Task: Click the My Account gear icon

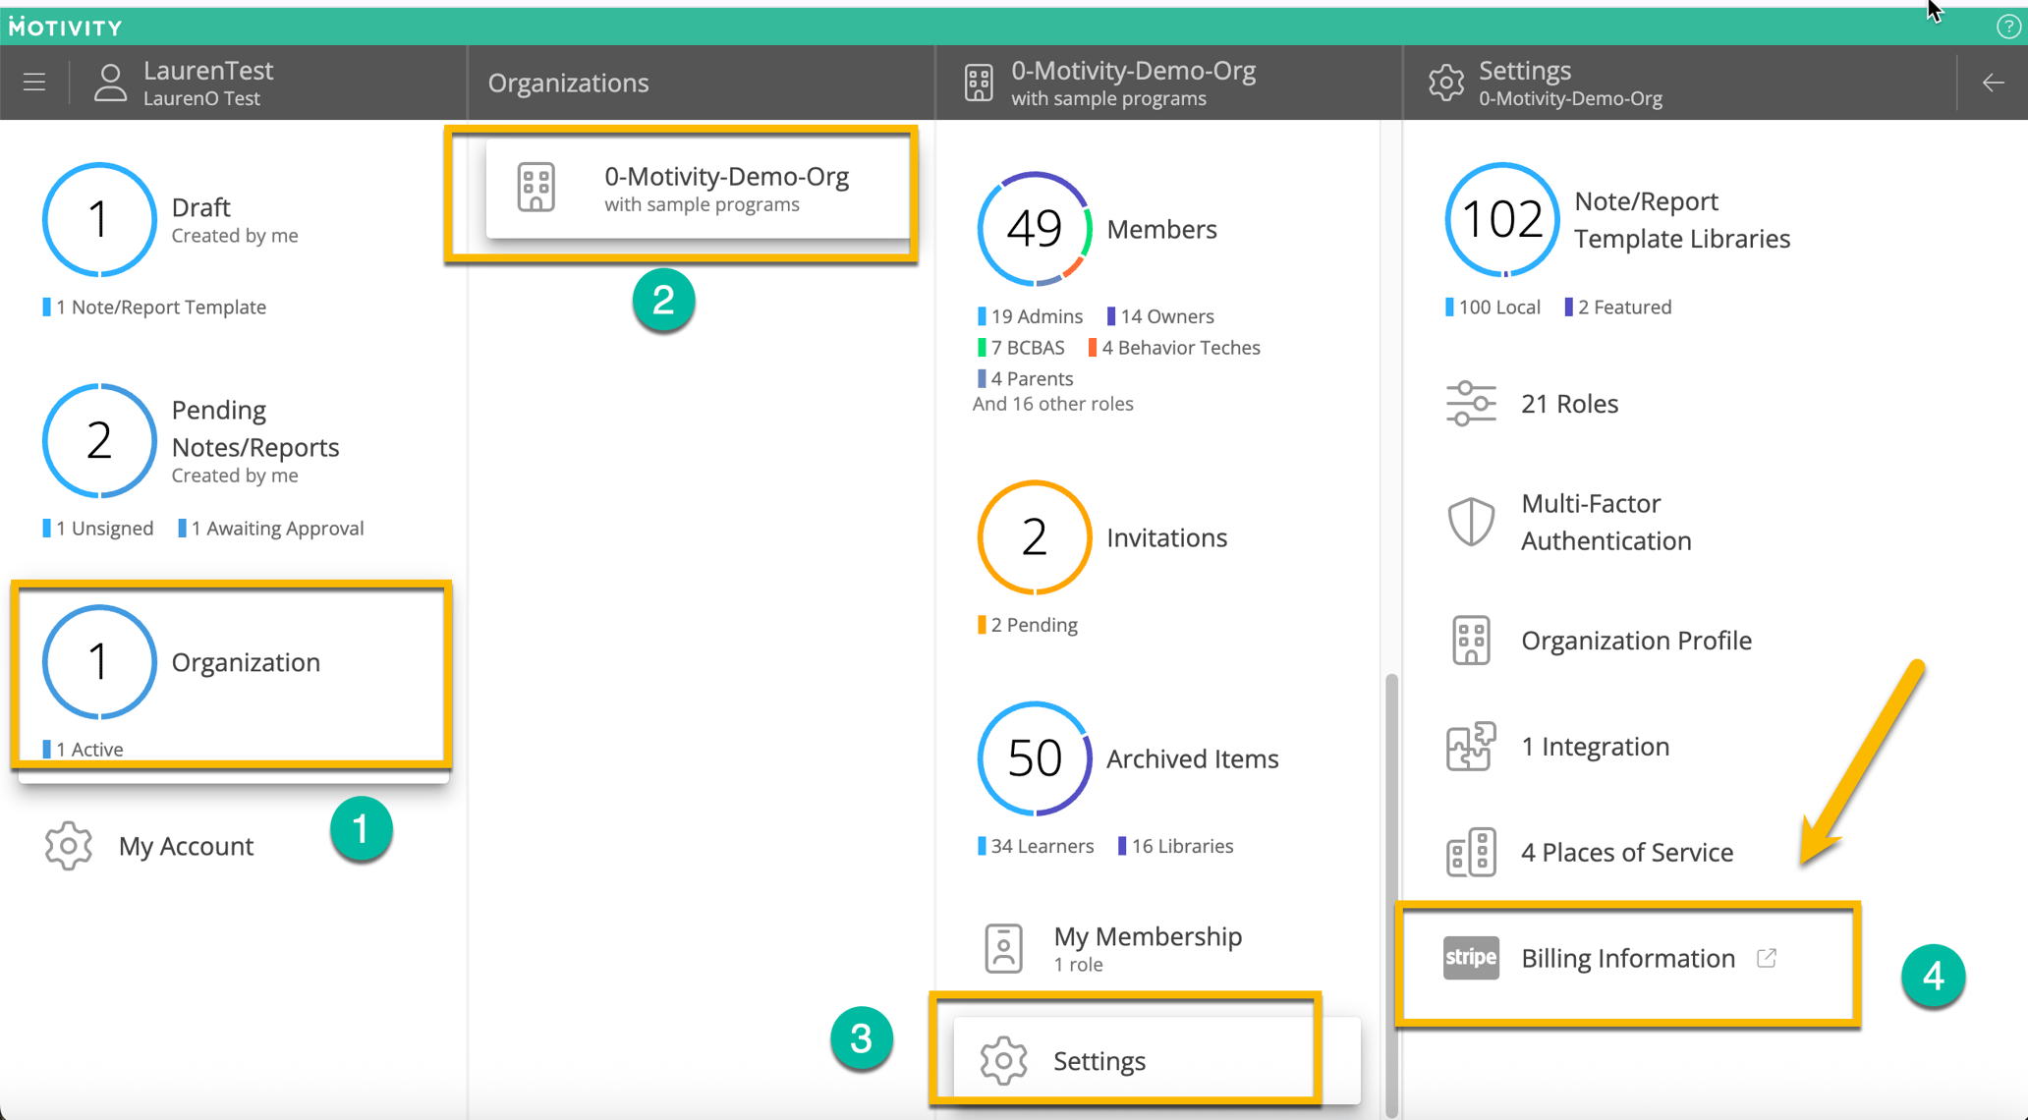Action: (68, 845)
